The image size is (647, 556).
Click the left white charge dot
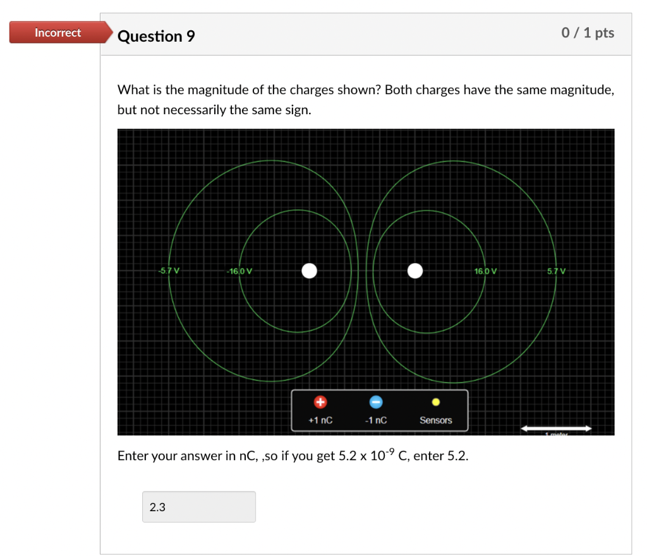point(309,271)
